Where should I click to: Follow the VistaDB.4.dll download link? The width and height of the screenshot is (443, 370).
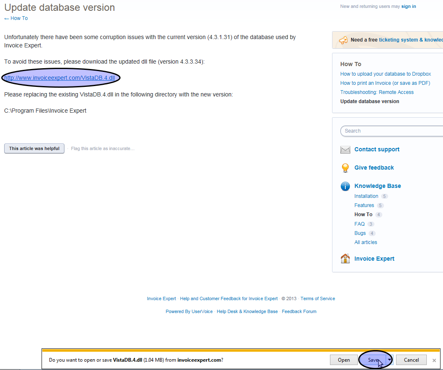tap(59, 78)
